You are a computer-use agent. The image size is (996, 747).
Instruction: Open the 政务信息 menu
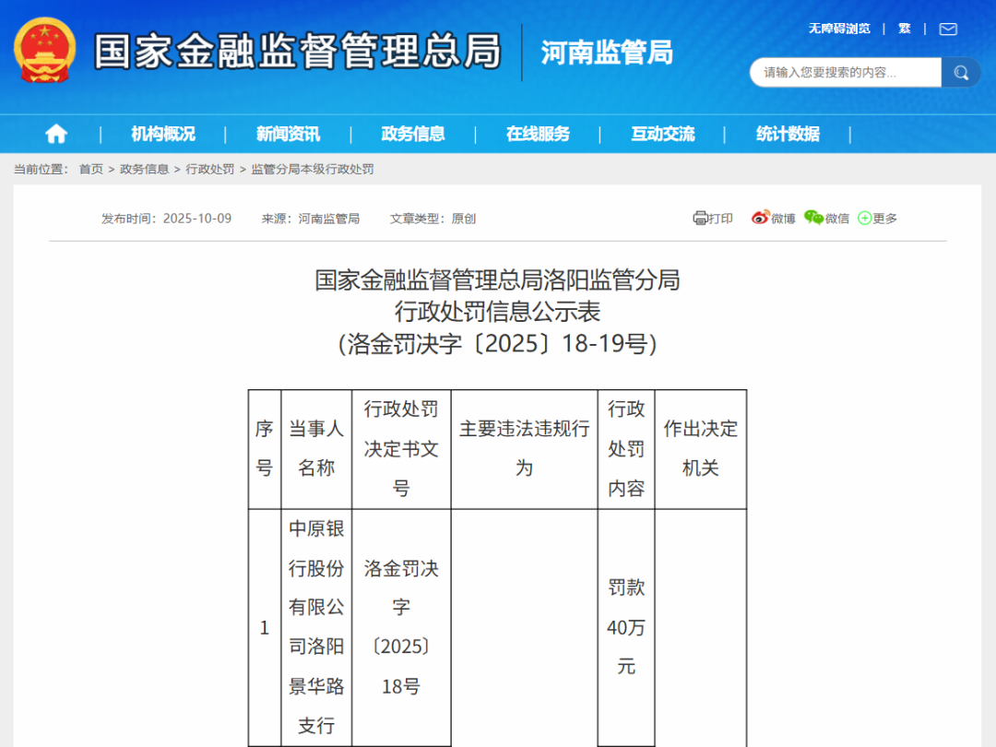413,134
